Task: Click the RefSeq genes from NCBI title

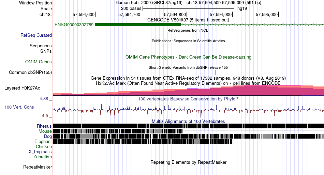Action: coord(189,30)
